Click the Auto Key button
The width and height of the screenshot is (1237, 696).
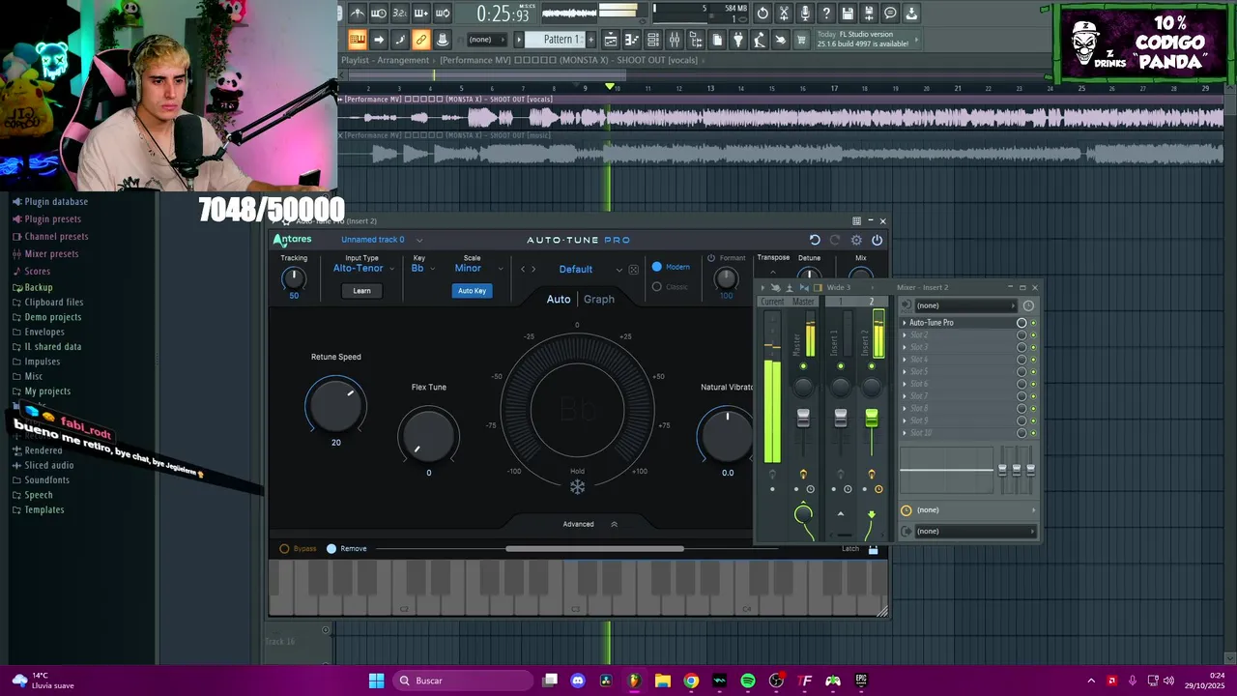[472, 290]
